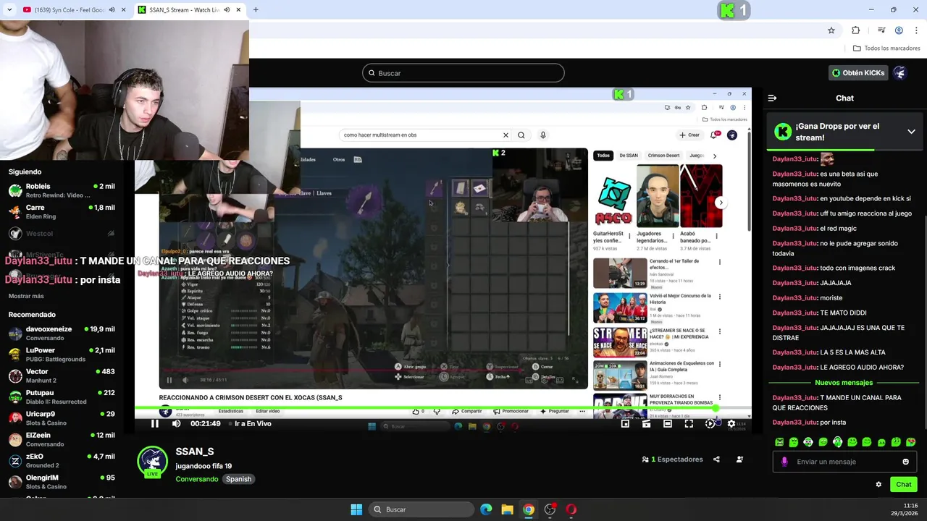927x521 pixels.
Task: Open the tab search dropdown arrow
Action: 9,9
